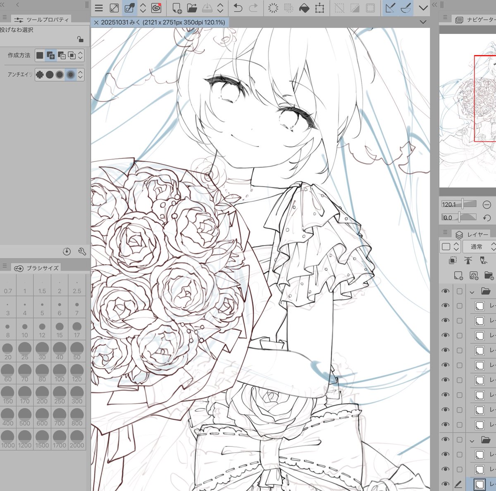The width and height of the screenshot is (496, 491).
Task: Set anti-aliasing to none
Action: (x=40, y=75)
